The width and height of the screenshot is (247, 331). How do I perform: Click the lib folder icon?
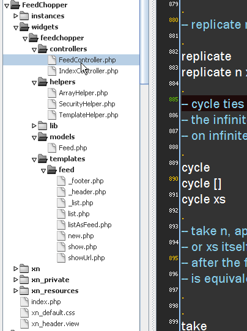click(42, 126)
